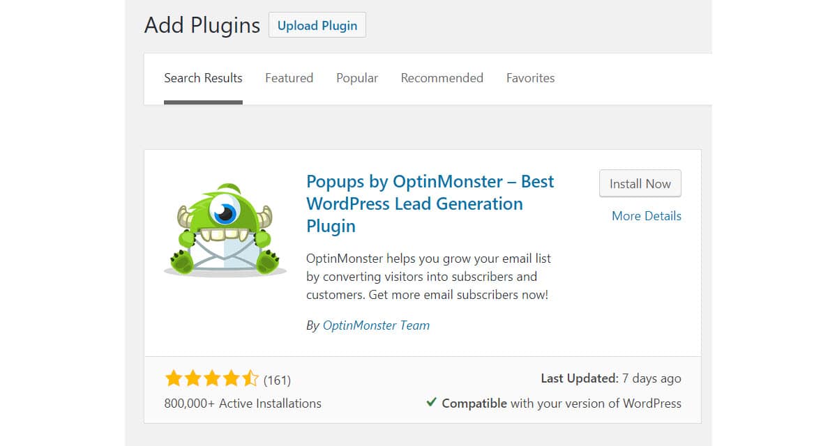Screen dimensions: 837x446
Task: Switch to the Featured tab
Action: pyautogui.click(x=289, y=78)
